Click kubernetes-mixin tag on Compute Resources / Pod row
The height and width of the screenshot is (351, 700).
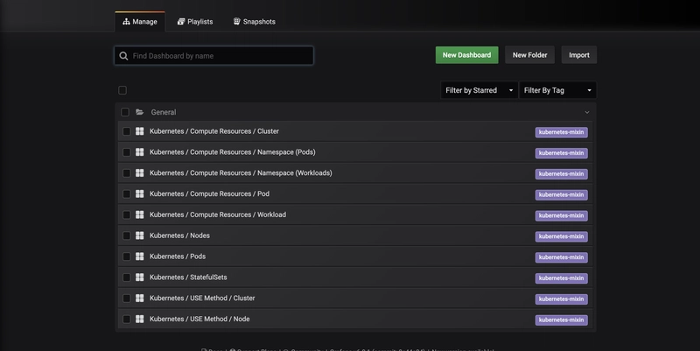[x=561, y=194]
